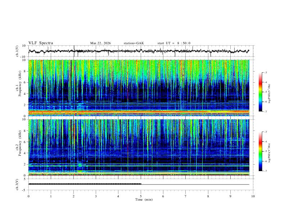
Task: Click the ch.1 PSD color scale bar
Action: coord(261,92)
